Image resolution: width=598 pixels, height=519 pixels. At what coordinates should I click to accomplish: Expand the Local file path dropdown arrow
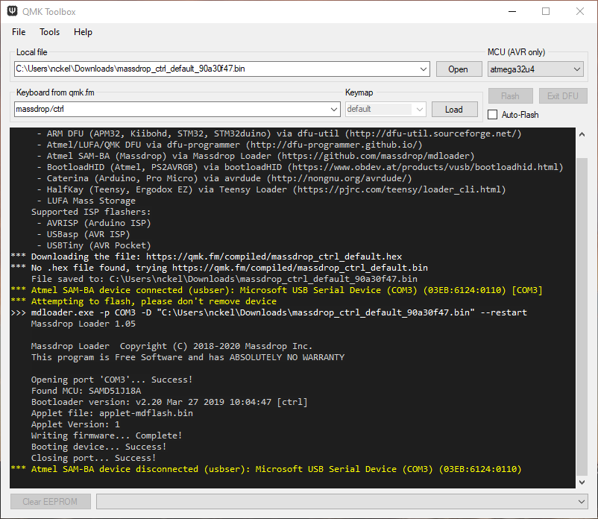(x=423, y=69)
